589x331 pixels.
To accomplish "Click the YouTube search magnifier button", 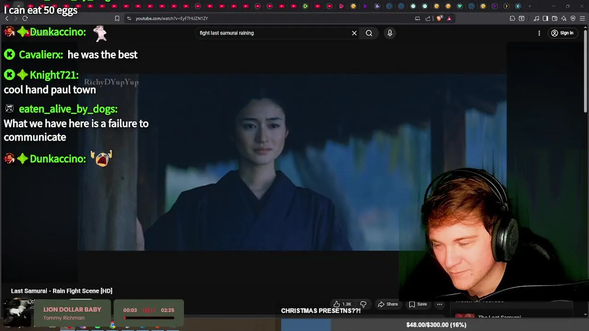I will click(369, 33).
